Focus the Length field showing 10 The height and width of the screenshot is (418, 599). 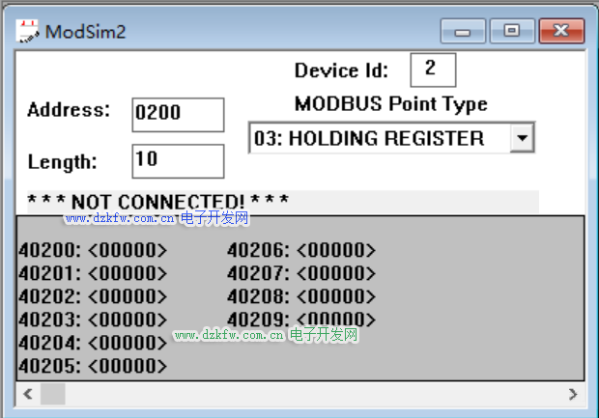point(178,160)
